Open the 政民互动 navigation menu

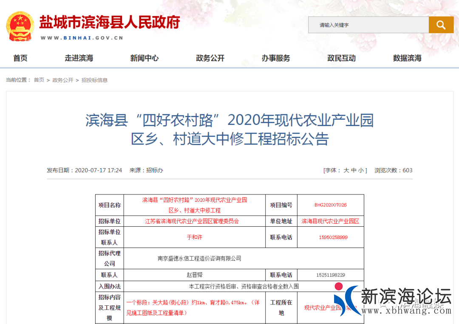(x=341, y=58)
